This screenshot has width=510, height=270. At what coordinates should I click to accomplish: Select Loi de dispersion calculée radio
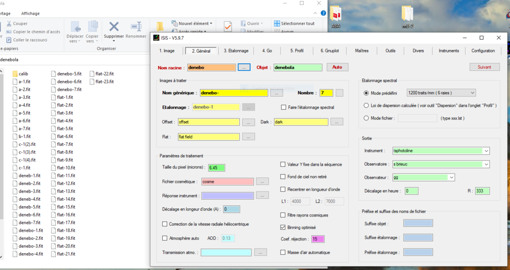click(366, 105)
